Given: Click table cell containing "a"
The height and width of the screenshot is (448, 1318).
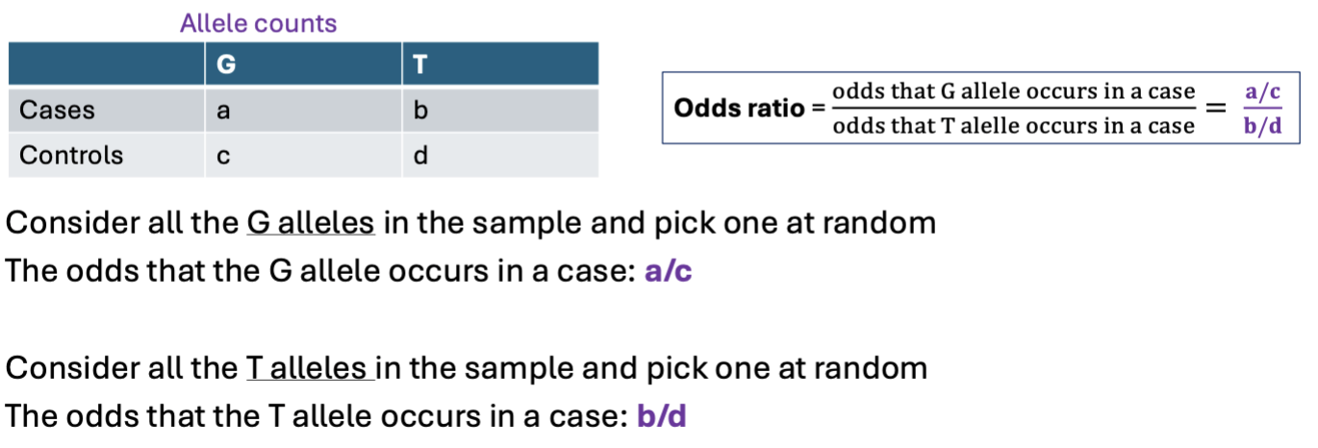Looking at the screenshot, I should [x=302, y=111].
